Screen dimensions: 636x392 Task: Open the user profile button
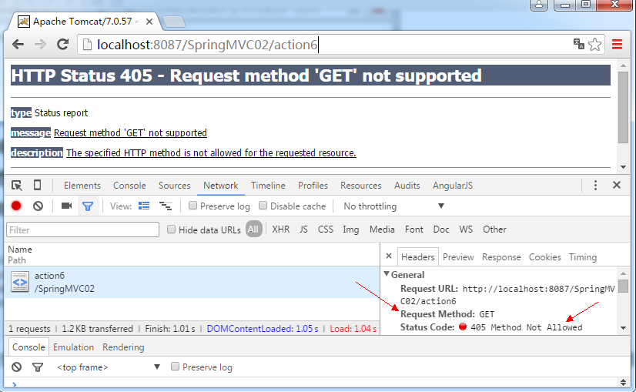(x=539, y=5)
